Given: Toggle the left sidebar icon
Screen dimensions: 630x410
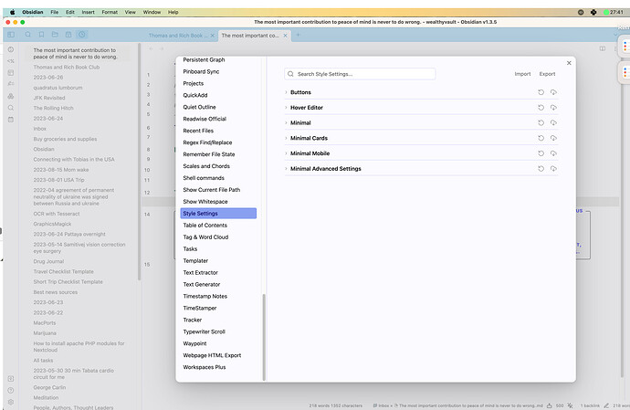Looking at the screenshot, I should tap(11, 35).
